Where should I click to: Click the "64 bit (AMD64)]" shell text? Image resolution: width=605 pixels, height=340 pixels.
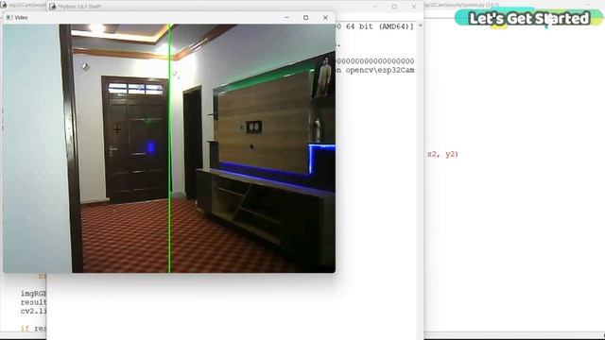click(x=380, y=26)
